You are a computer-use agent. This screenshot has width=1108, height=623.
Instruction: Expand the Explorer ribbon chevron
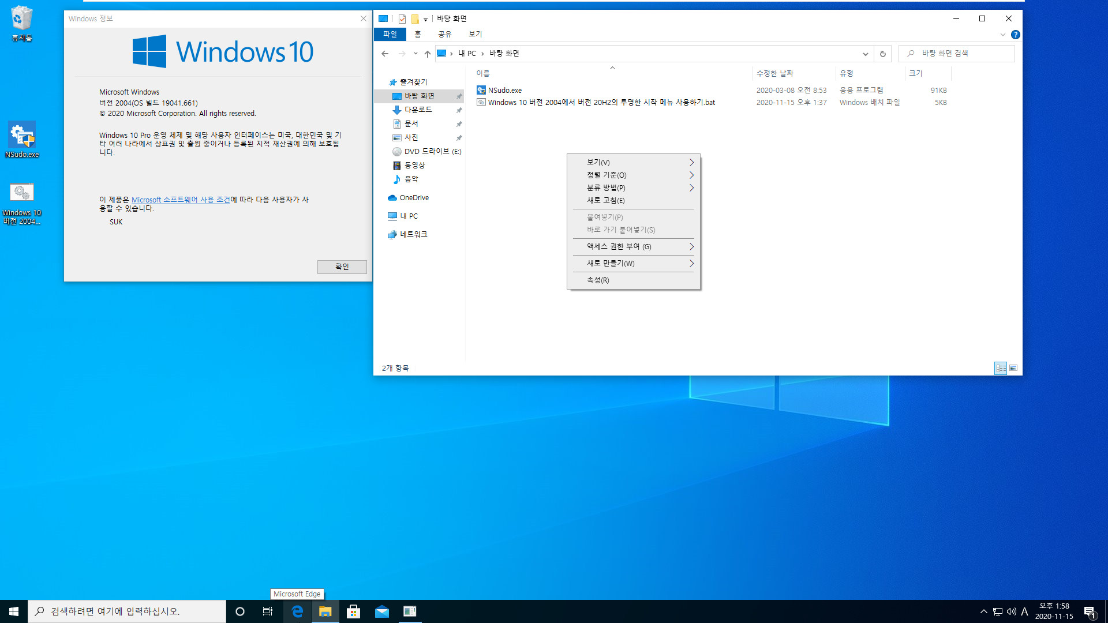pyautogui.click(x=1003, y=35)
